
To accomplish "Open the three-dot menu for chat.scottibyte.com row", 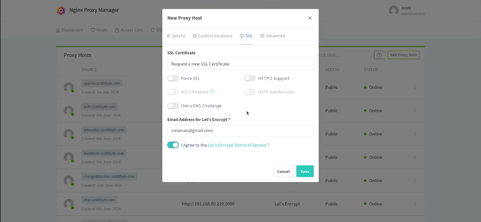I will [x=414, y=204].
